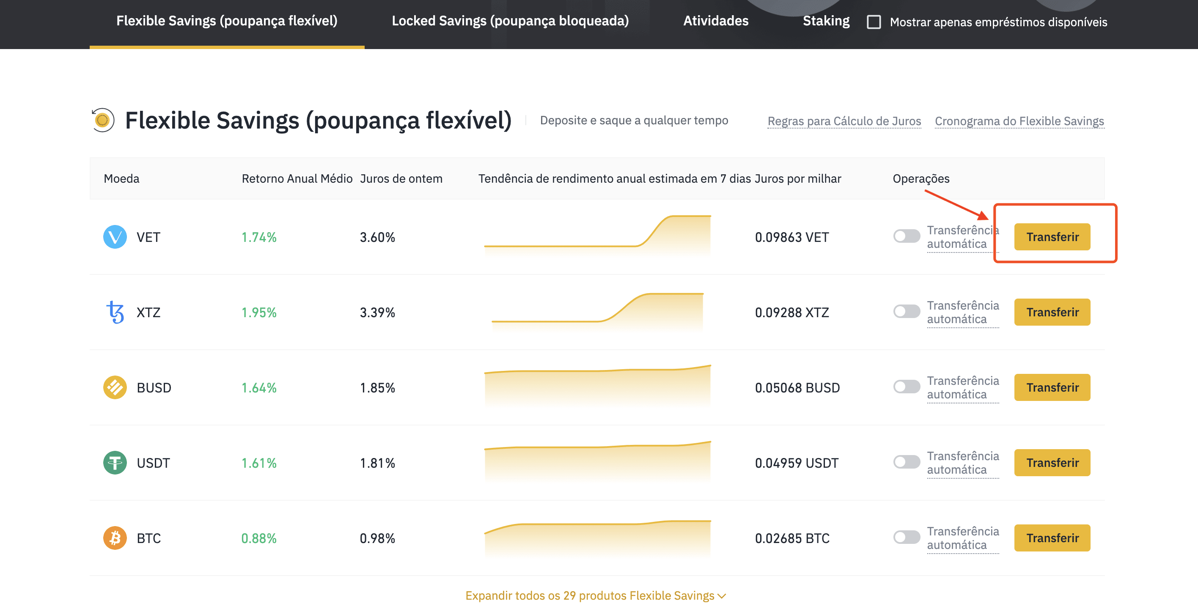1198x609 pixels.
Task: Click BUSD yesterday interest 1.85%
Action: [377, 388]
